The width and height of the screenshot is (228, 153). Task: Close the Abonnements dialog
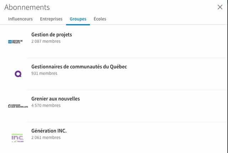click(x=220, y=7)
